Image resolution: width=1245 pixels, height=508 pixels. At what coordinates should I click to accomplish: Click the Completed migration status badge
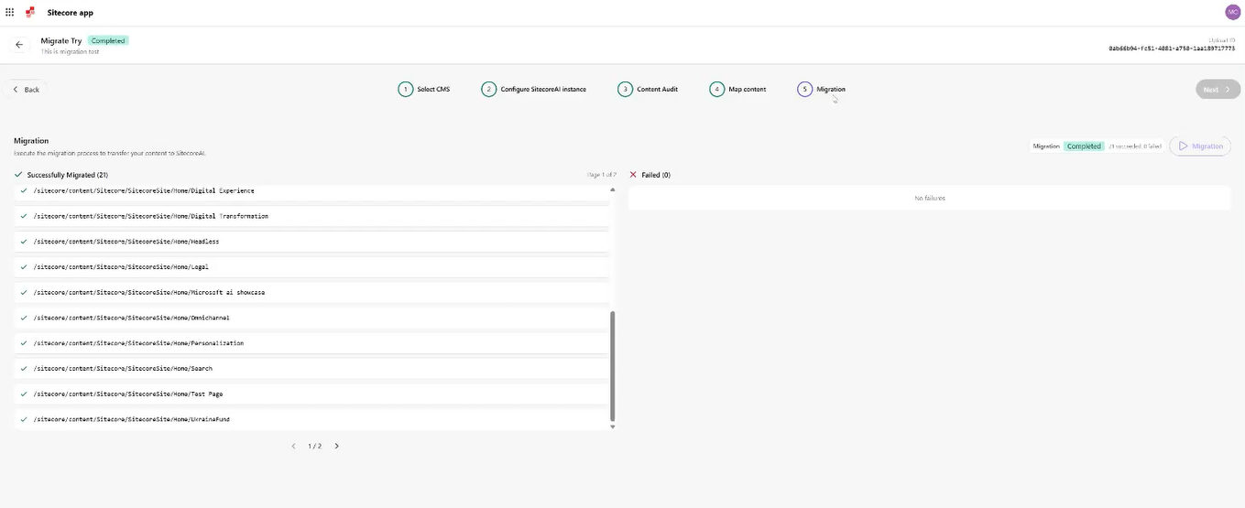(x=1084, y=146)
